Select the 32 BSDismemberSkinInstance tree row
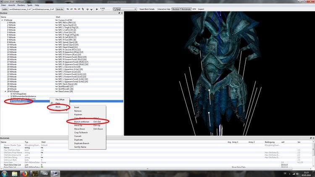 [x=23, y=96]
